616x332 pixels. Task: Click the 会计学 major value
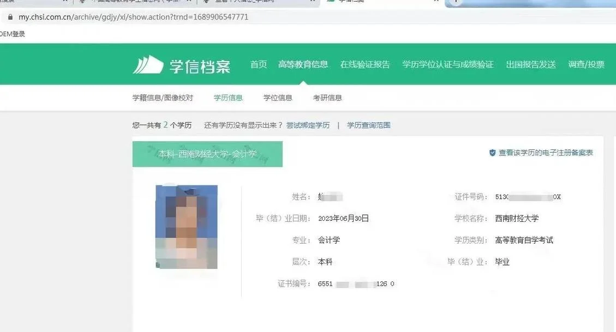[x=329, y=240]
